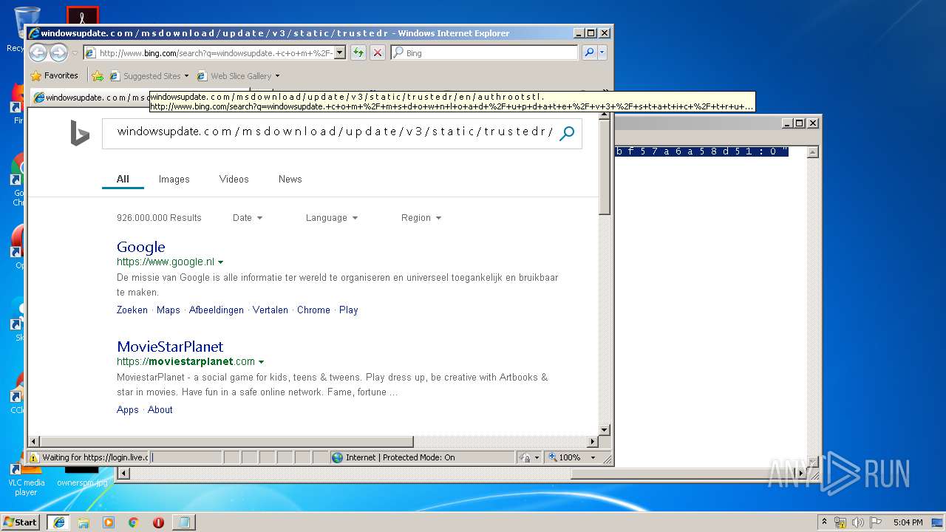Viewport: 946px width, 532px height.
Task: Click IE vertical scrollbar down arrow
Action: (x=605, y=429)
